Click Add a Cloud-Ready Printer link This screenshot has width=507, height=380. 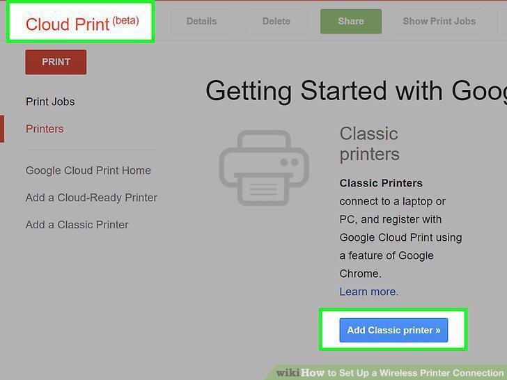point(91,198)
